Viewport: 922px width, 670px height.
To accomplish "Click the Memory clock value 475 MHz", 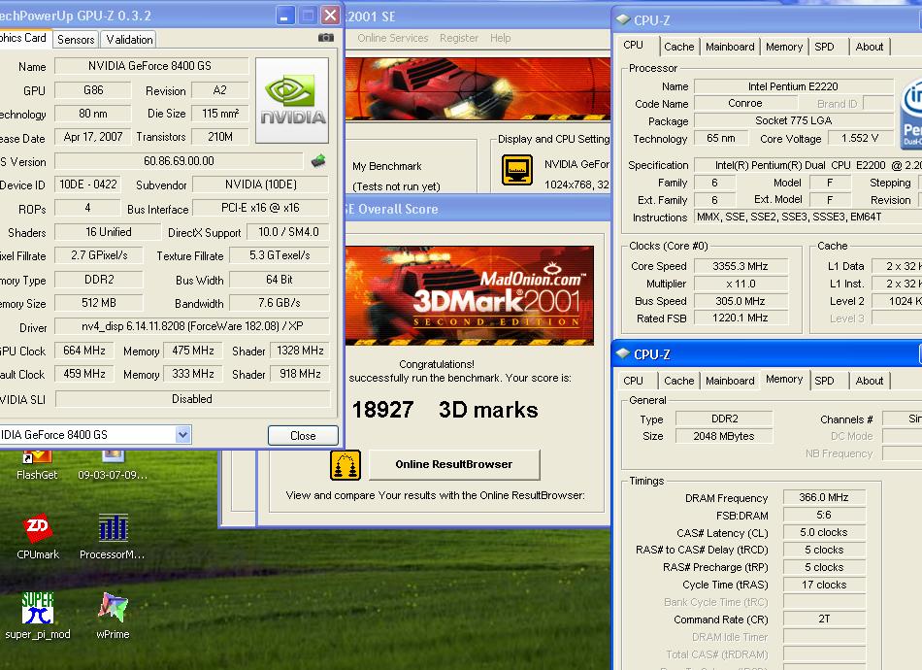I will (193, 350).
